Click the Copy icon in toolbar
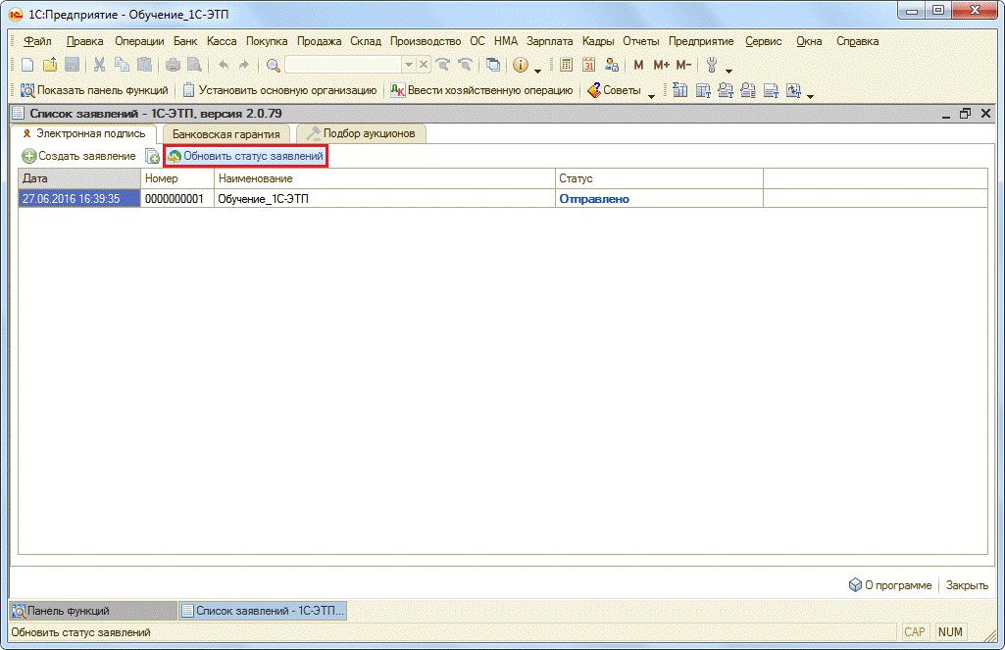1005x650 pixels. coord(122,65)
